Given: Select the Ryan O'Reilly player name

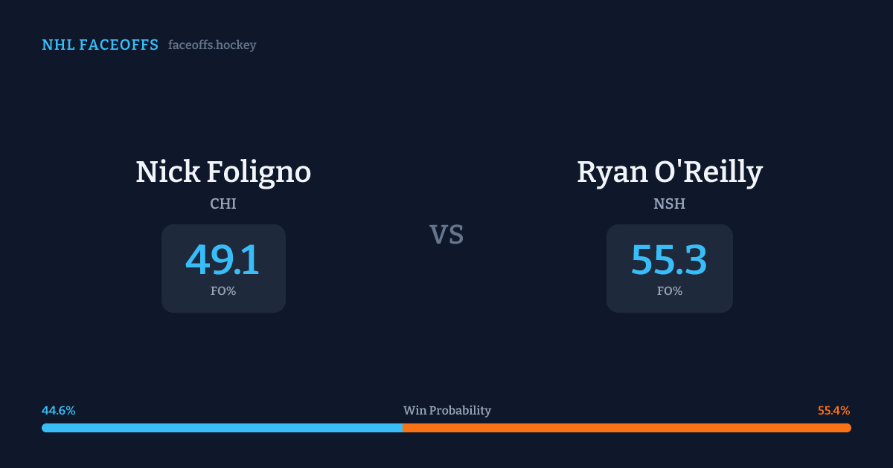Looking at the screenshot, I should coord(670,172).
